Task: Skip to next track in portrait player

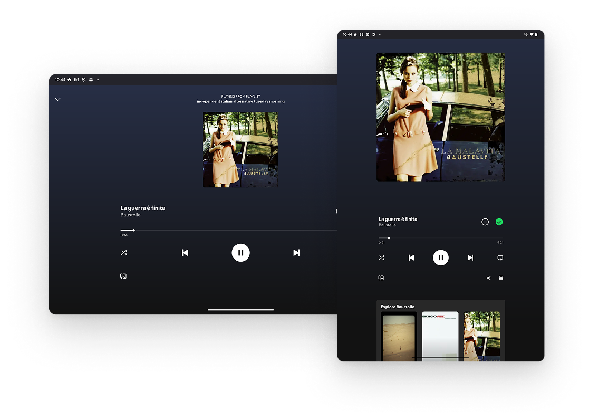Action: (470, 257)
